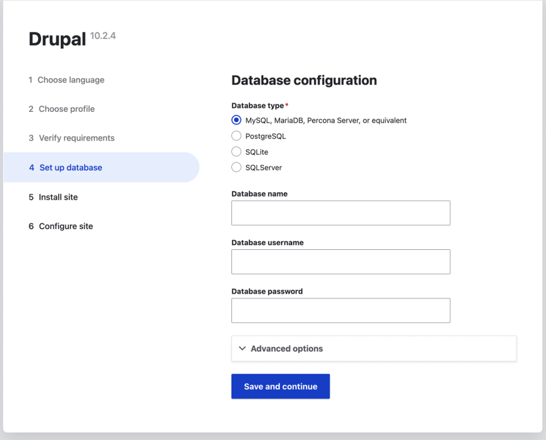The height and width of the screenshot is (440, 546).
Task: Click the Database configuration heading
Action: 304,81
